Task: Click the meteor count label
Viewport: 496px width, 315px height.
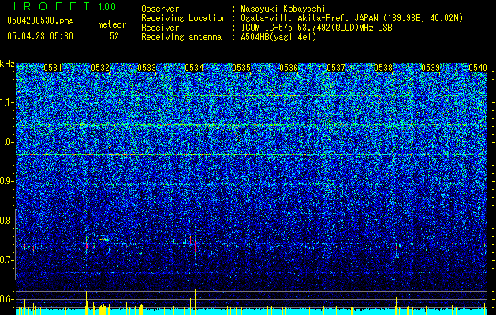Action: tap(112, 24)
